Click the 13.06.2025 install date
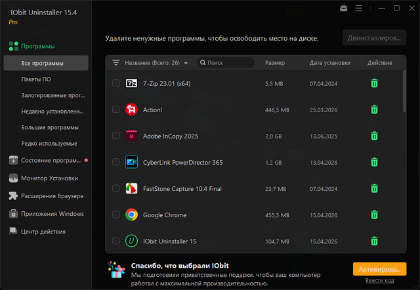The width and height of the screenshot is (420, 290). pyautogui.click(x=324, y=136)
